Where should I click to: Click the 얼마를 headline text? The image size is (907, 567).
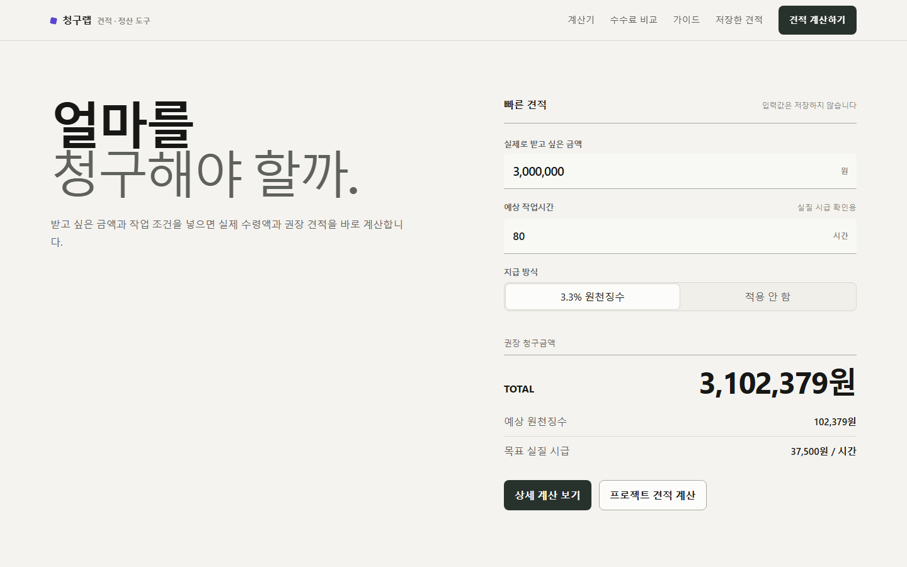[123, 124]
